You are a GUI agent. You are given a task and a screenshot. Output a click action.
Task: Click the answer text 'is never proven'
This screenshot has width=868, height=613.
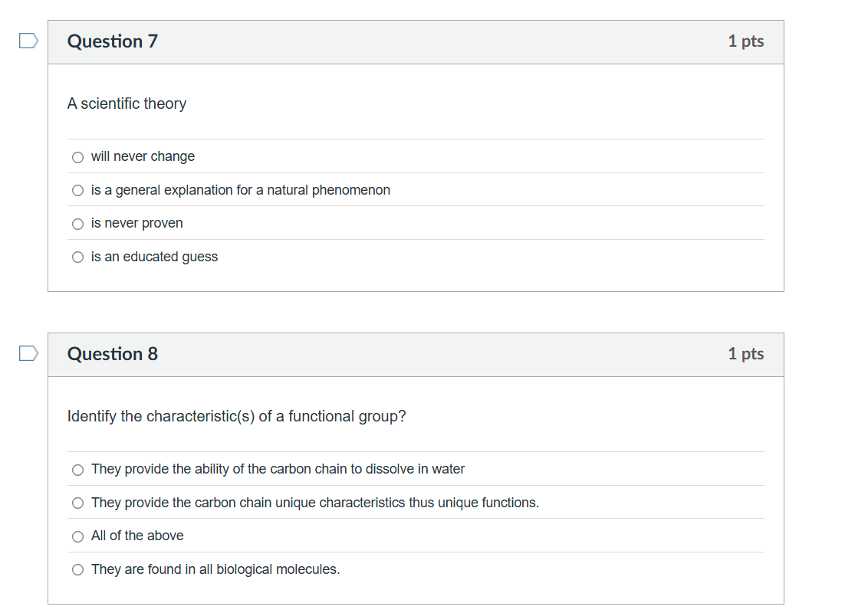136,223
